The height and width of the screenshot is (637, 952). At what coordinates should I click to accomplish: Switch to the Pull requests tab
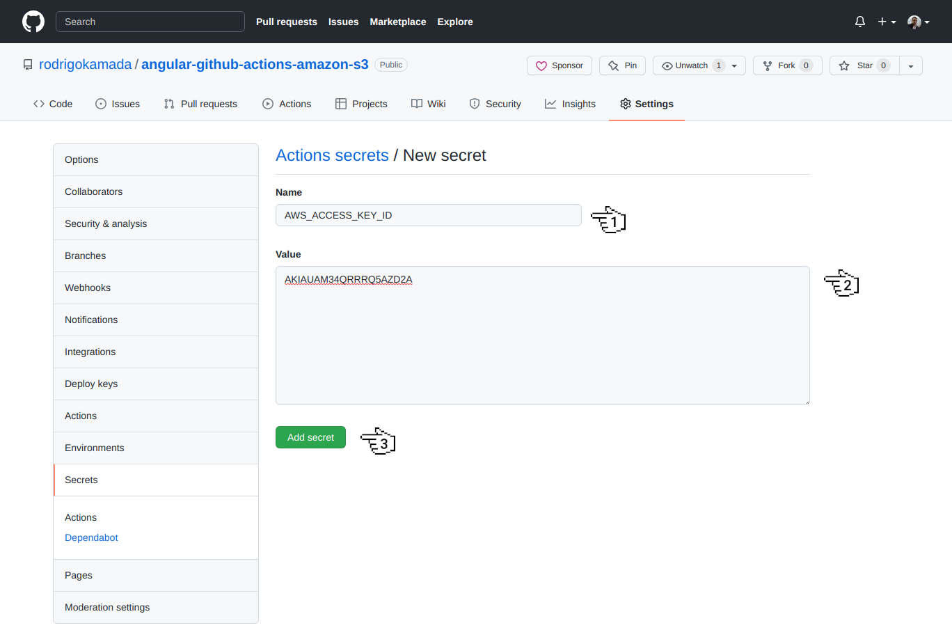click(x=200, y=103)
